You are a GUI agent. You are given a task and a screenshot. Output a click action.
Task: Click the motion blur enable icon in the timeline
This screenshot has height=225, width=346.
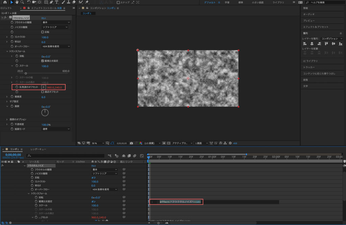134,156
